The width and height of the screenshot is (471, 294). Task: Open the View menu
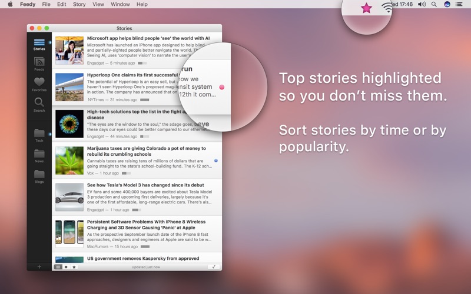coord(98,4)
